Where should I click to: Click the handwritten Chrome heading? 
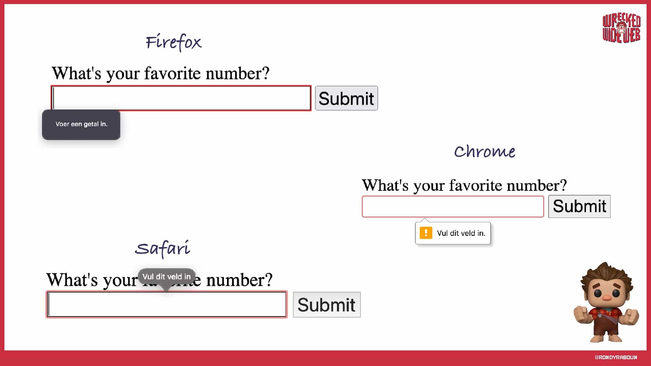click(485, 151)
